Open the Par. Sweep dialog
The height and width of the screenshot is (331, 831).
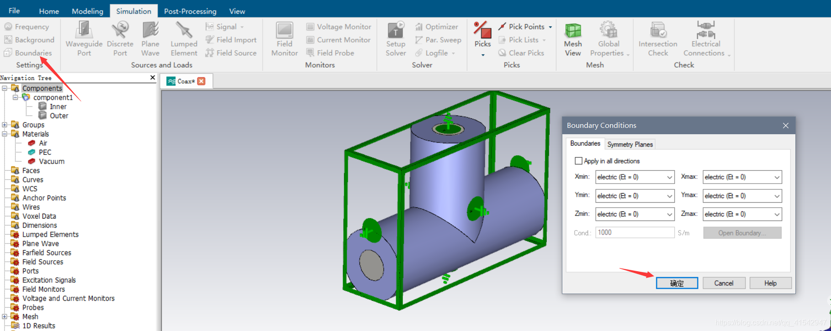[438, 40]
